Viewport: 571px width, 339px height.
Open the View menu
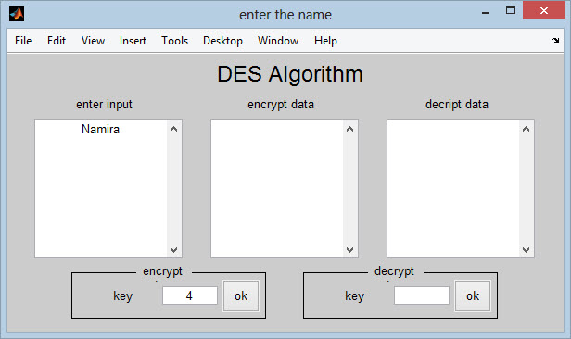(93, 41)
